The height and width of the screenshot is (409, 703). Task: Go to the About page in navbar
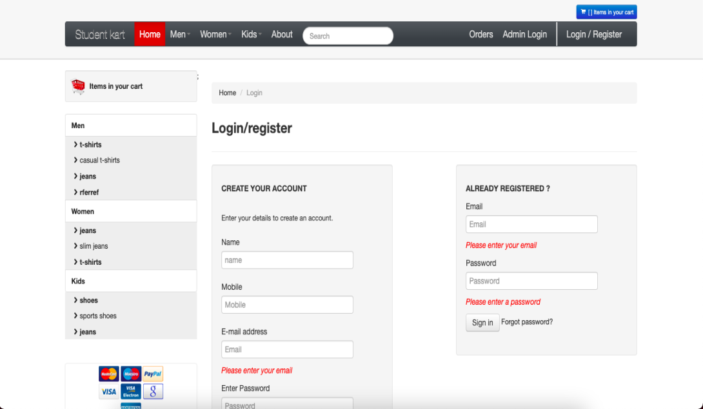point(282,35)
